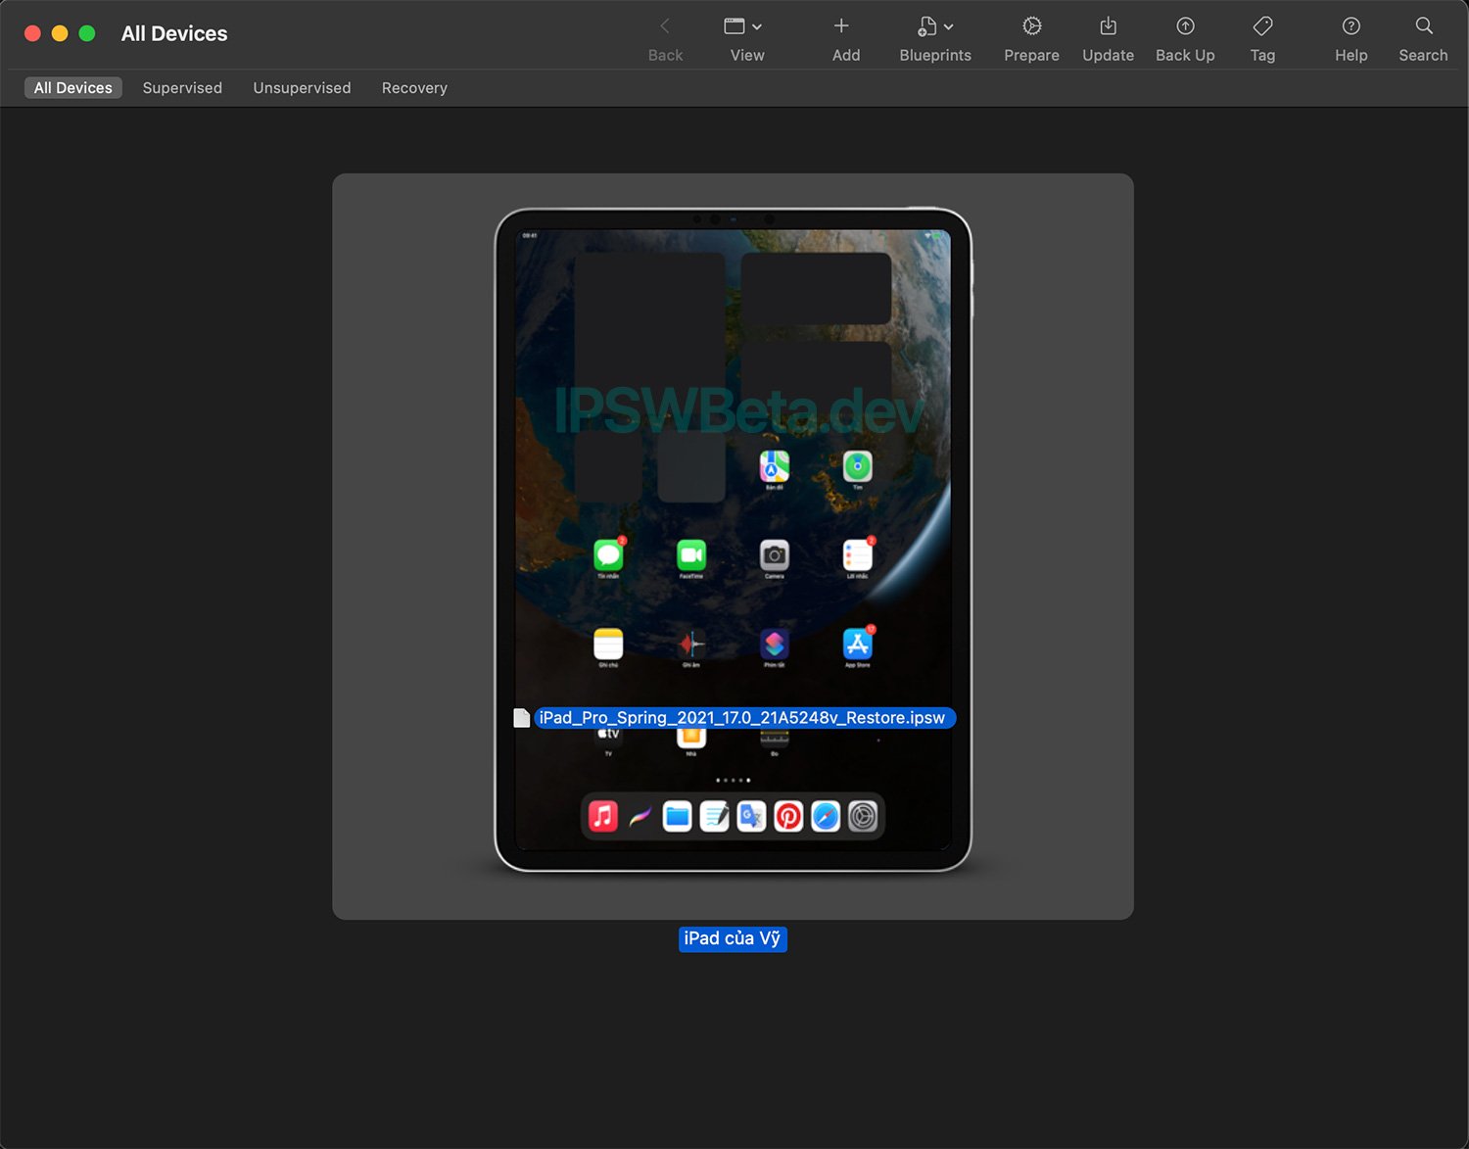The height and width of the screenshot is (1149, 1469).
Task: Click the Google Translate icon in iPad dock
Action: click(751, 816)
